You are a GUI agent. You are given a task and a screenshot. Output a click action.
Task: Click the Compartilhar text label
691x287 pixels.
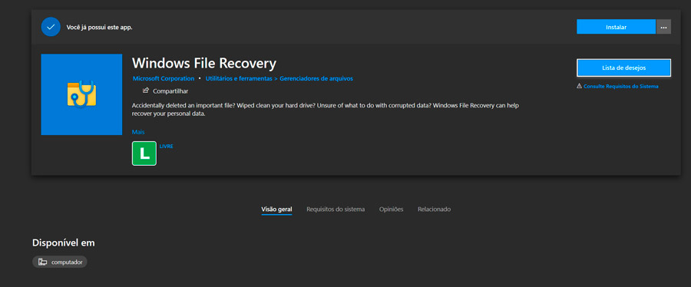170,91
